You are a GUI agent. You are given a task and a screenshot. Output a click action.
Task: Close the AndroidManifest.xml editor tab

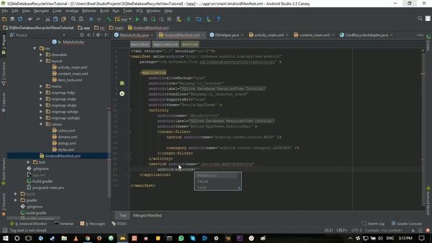203,35
